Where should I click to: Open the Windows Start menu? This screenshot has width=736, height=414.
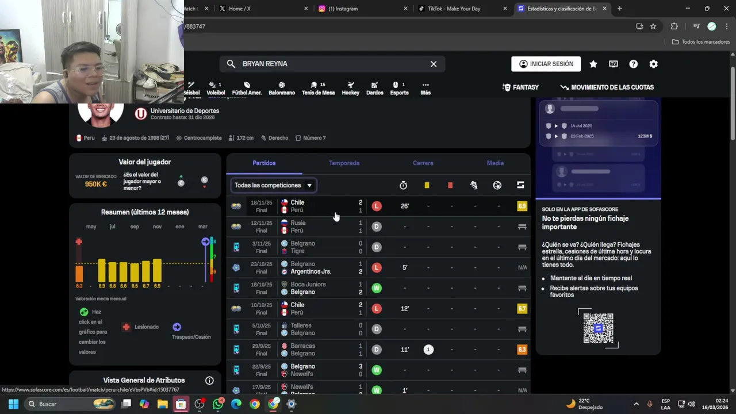tap(13, 404)
